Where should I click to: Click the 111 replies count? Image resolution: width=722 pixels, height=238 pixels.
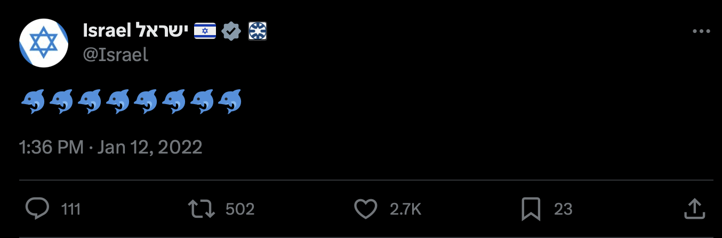[71, 209]
